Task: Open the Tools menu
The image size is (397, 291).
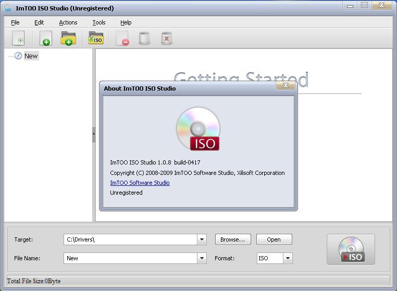Action: (99, 22)
